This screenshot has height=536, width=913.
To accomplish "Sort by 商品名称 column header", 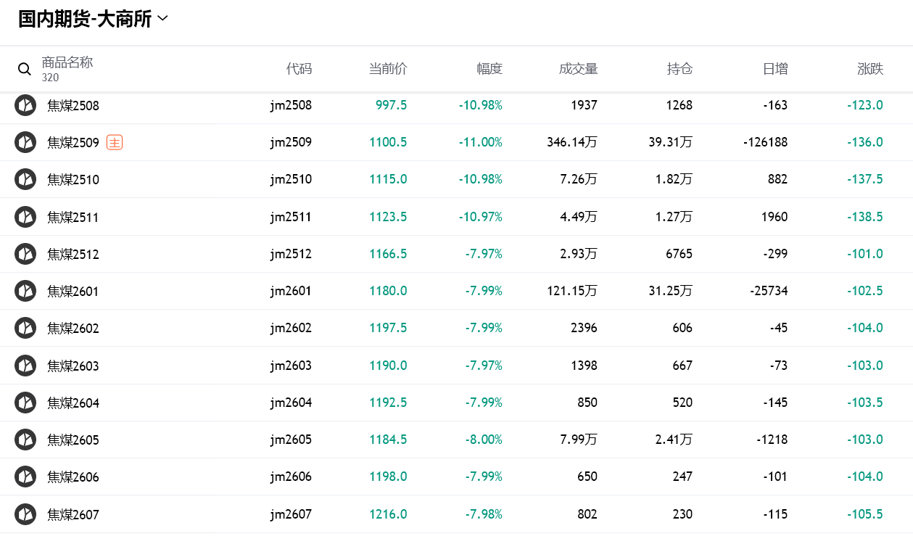I will 67,62.
